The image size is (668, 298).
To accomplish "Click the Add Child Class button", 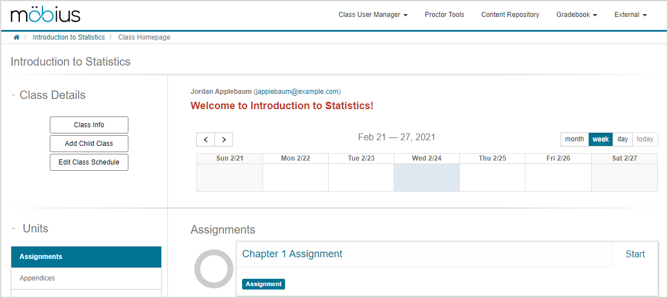I will (89, 144).
